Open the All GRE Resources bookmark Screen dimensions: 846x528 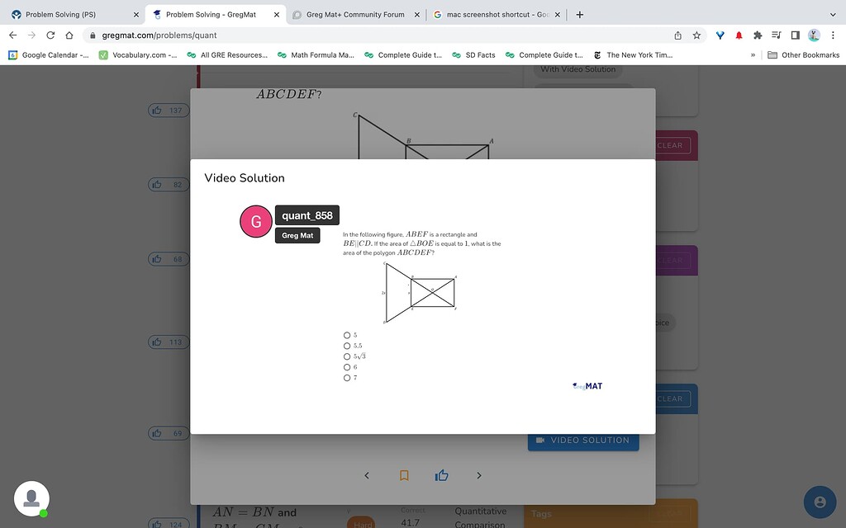(x=227, y=55)
